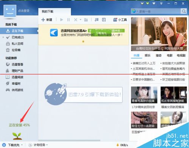This screenshot has width=189, height=148.
Task: Open the large bunny-ears girl news image
Action: (159, 34)
